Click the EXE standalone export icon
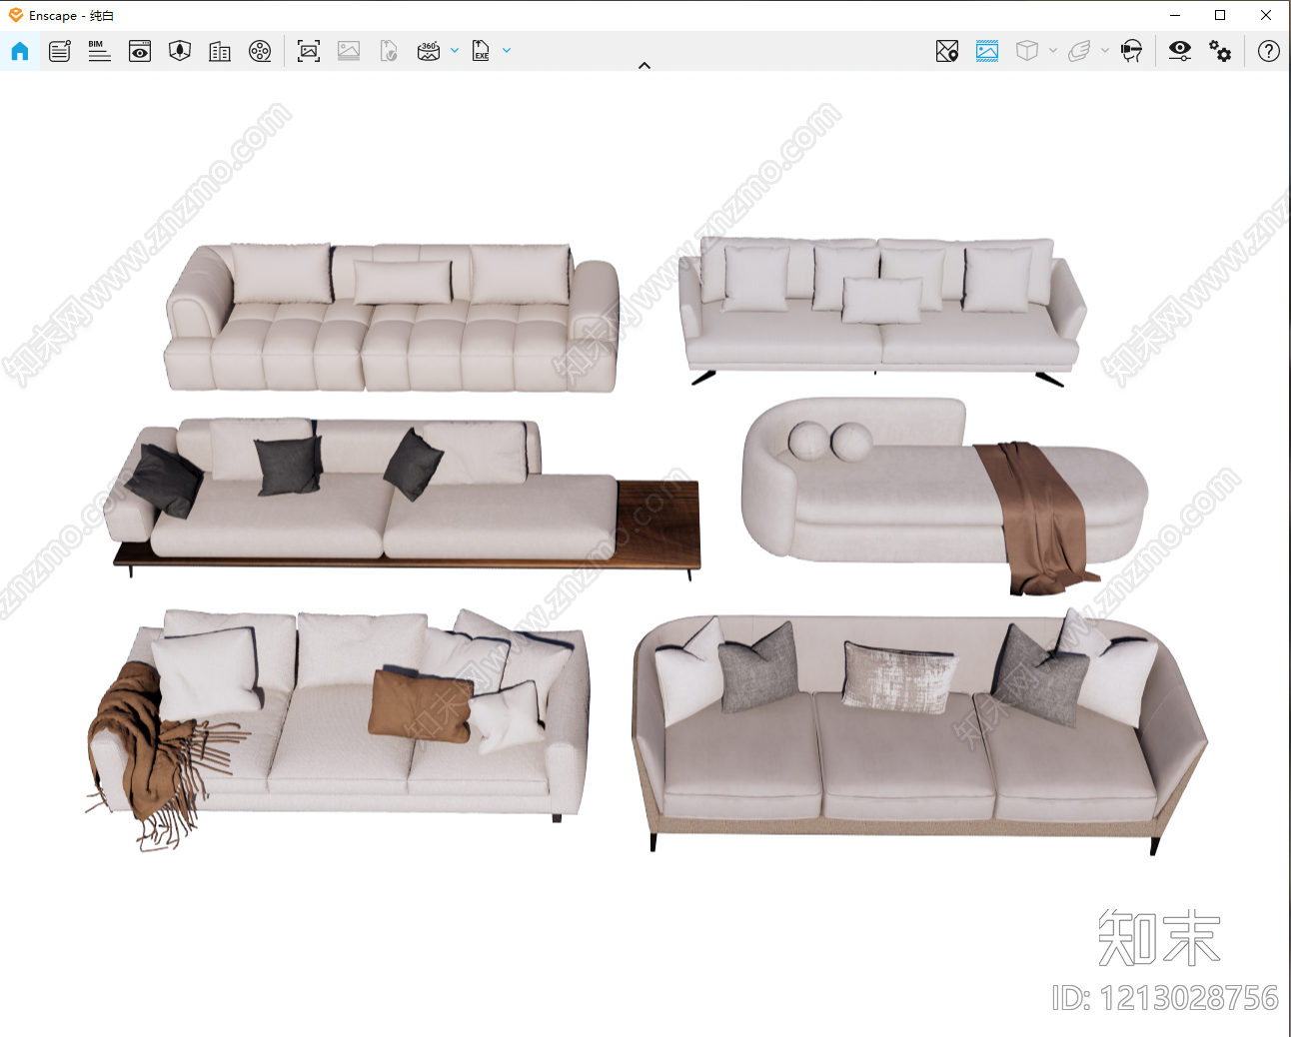This screenshot has width=1291, height=1037. (x=481, y=51)
